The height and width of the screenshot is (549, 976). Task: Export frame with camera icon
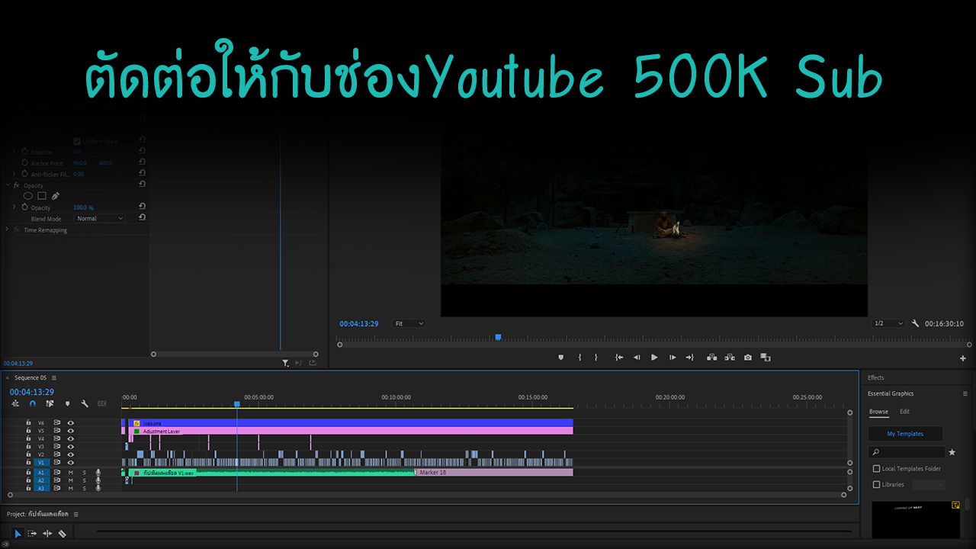click(748, 357)
